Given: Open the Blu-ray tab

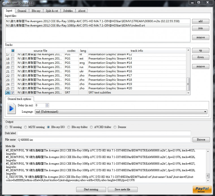Looking at the screenshot, I should (x=36, y=11).
